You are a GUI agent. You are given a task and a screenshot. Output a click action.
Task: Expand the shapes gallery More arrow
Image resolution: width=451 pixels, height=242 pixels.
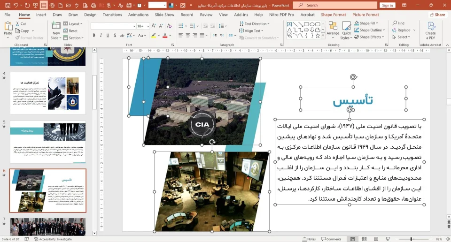[x=323, y=36]
